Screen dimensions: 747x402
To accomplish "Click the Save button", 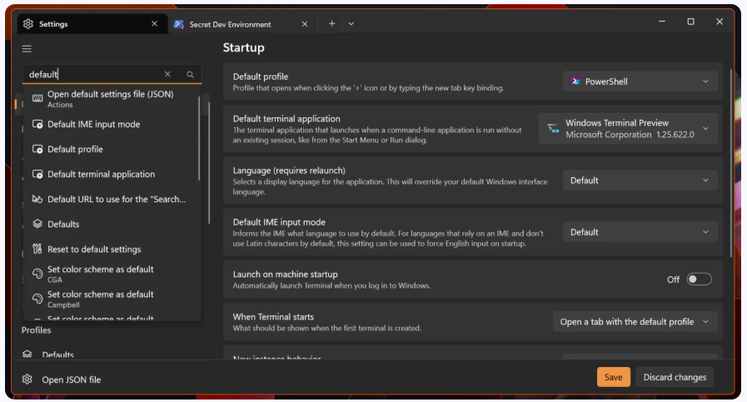I will [613, 377].
